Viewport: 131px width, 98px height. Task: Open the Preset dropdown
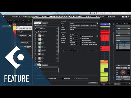click(x=73, y=34)
